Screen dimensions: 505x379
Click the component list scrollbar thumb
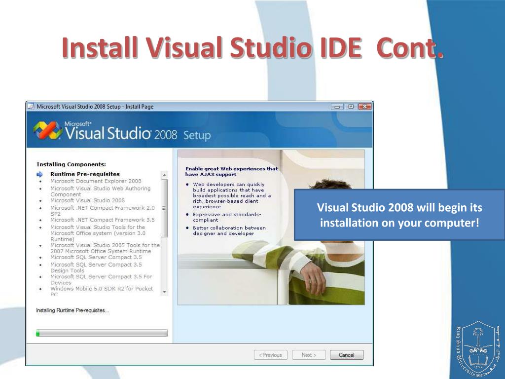pyautogui.click(x=164, y=208)
